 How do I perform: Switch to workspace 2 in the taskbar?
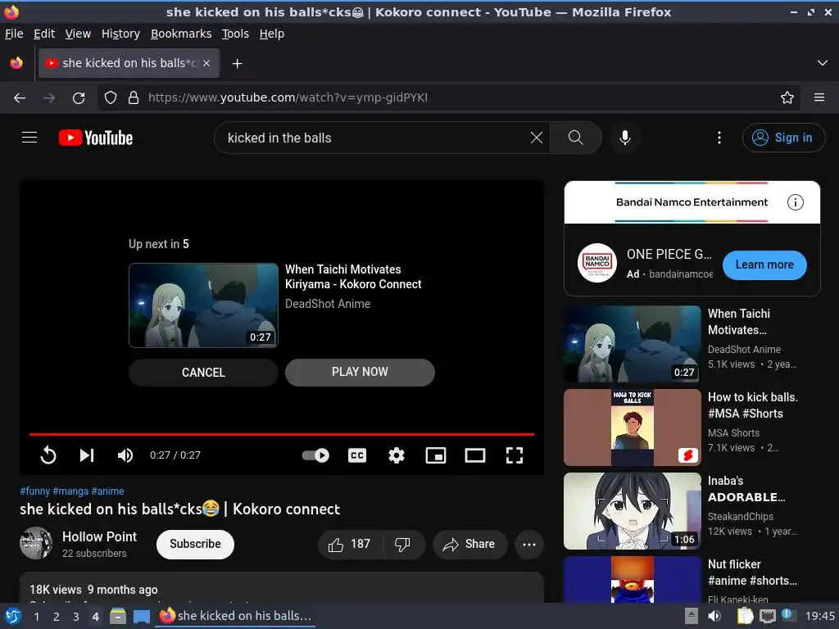click(57, 617)
